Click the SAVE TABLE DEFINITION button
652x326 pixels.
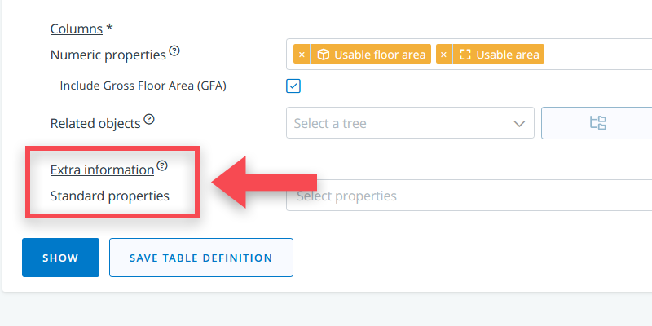(200, 258)
